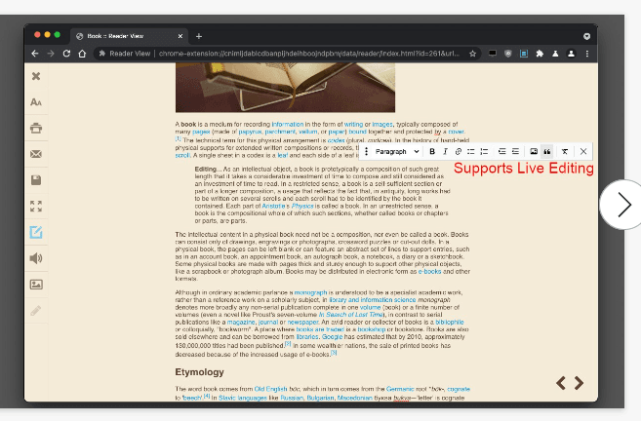
Task: Open the Extensions puzzle menu
Action: coord(540,54)
